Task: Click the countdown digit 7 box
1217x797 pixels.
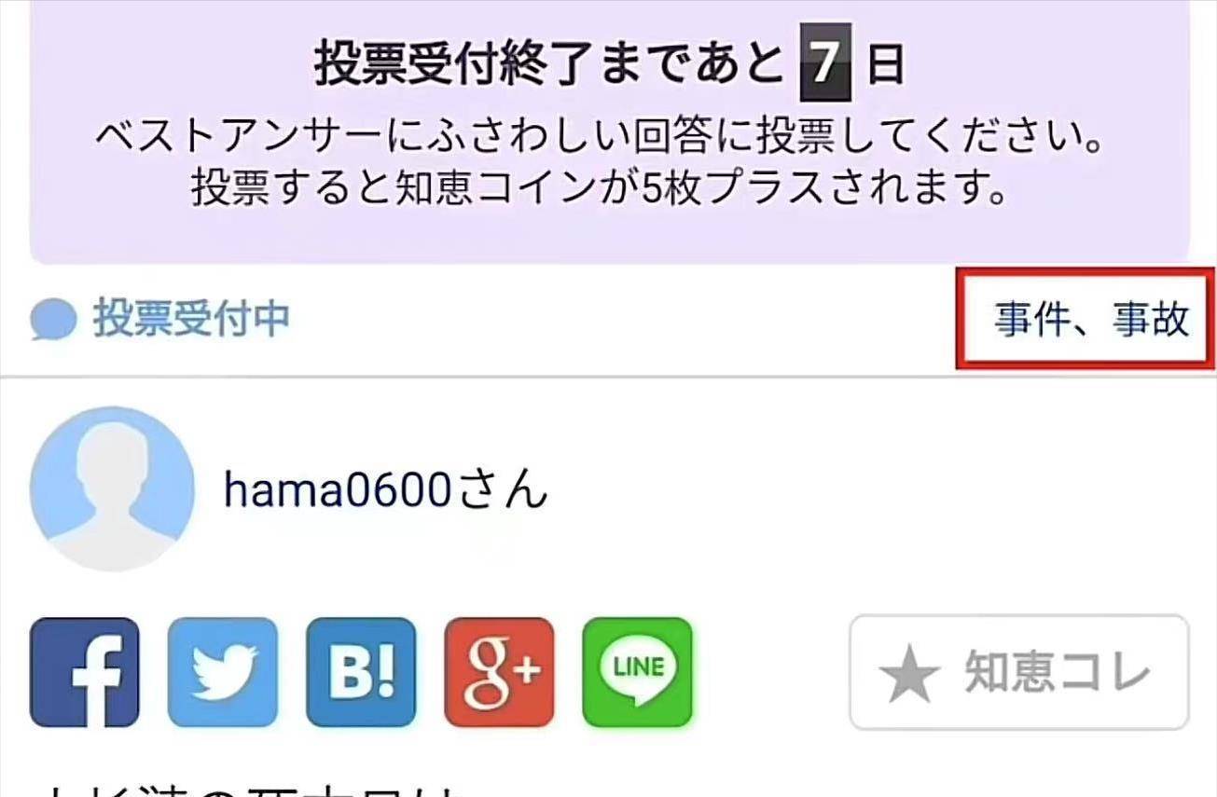Action: click(826, 63)
